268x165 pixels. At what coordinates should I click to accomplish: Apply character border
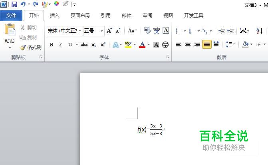click(166, 31)
